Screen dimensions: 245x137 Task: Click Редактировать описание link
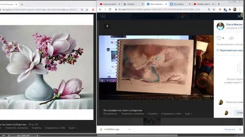[x=230, y=45]
